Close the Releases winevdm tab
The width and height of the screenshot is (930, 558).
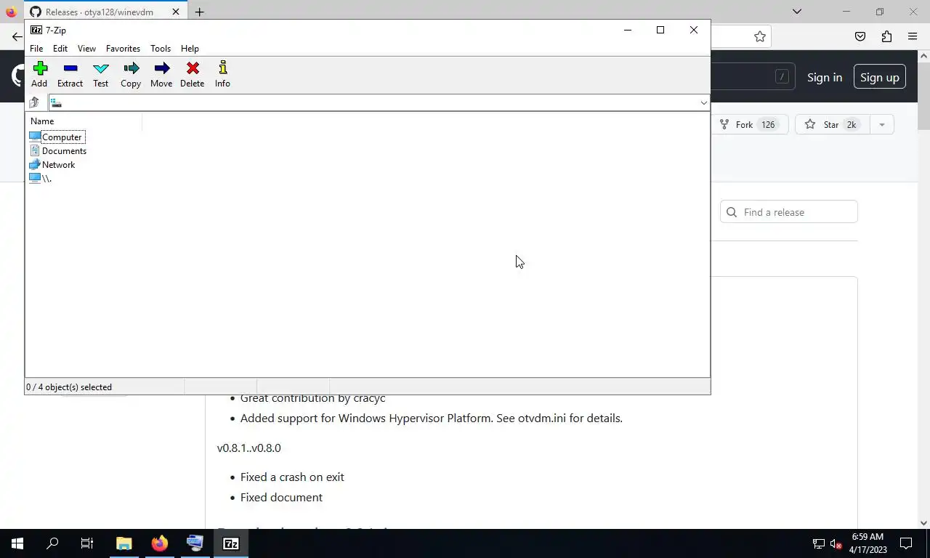[175, 12]
